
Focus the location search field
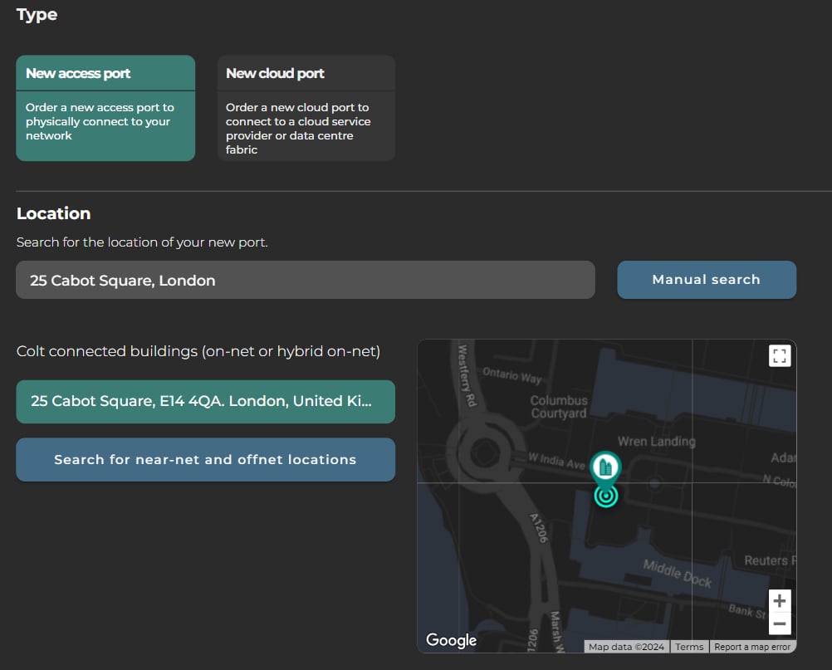click(305, 280)
